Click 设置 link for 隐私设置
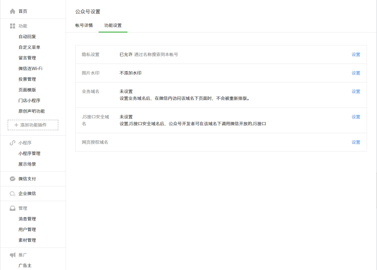Screen dimensions: 377x270 point(356,55)
